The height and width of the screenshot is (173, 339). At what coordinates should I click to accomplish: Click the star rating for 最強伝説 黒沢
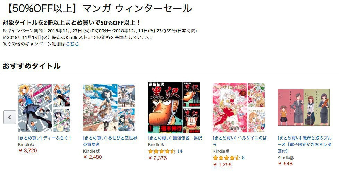point(161,151)
